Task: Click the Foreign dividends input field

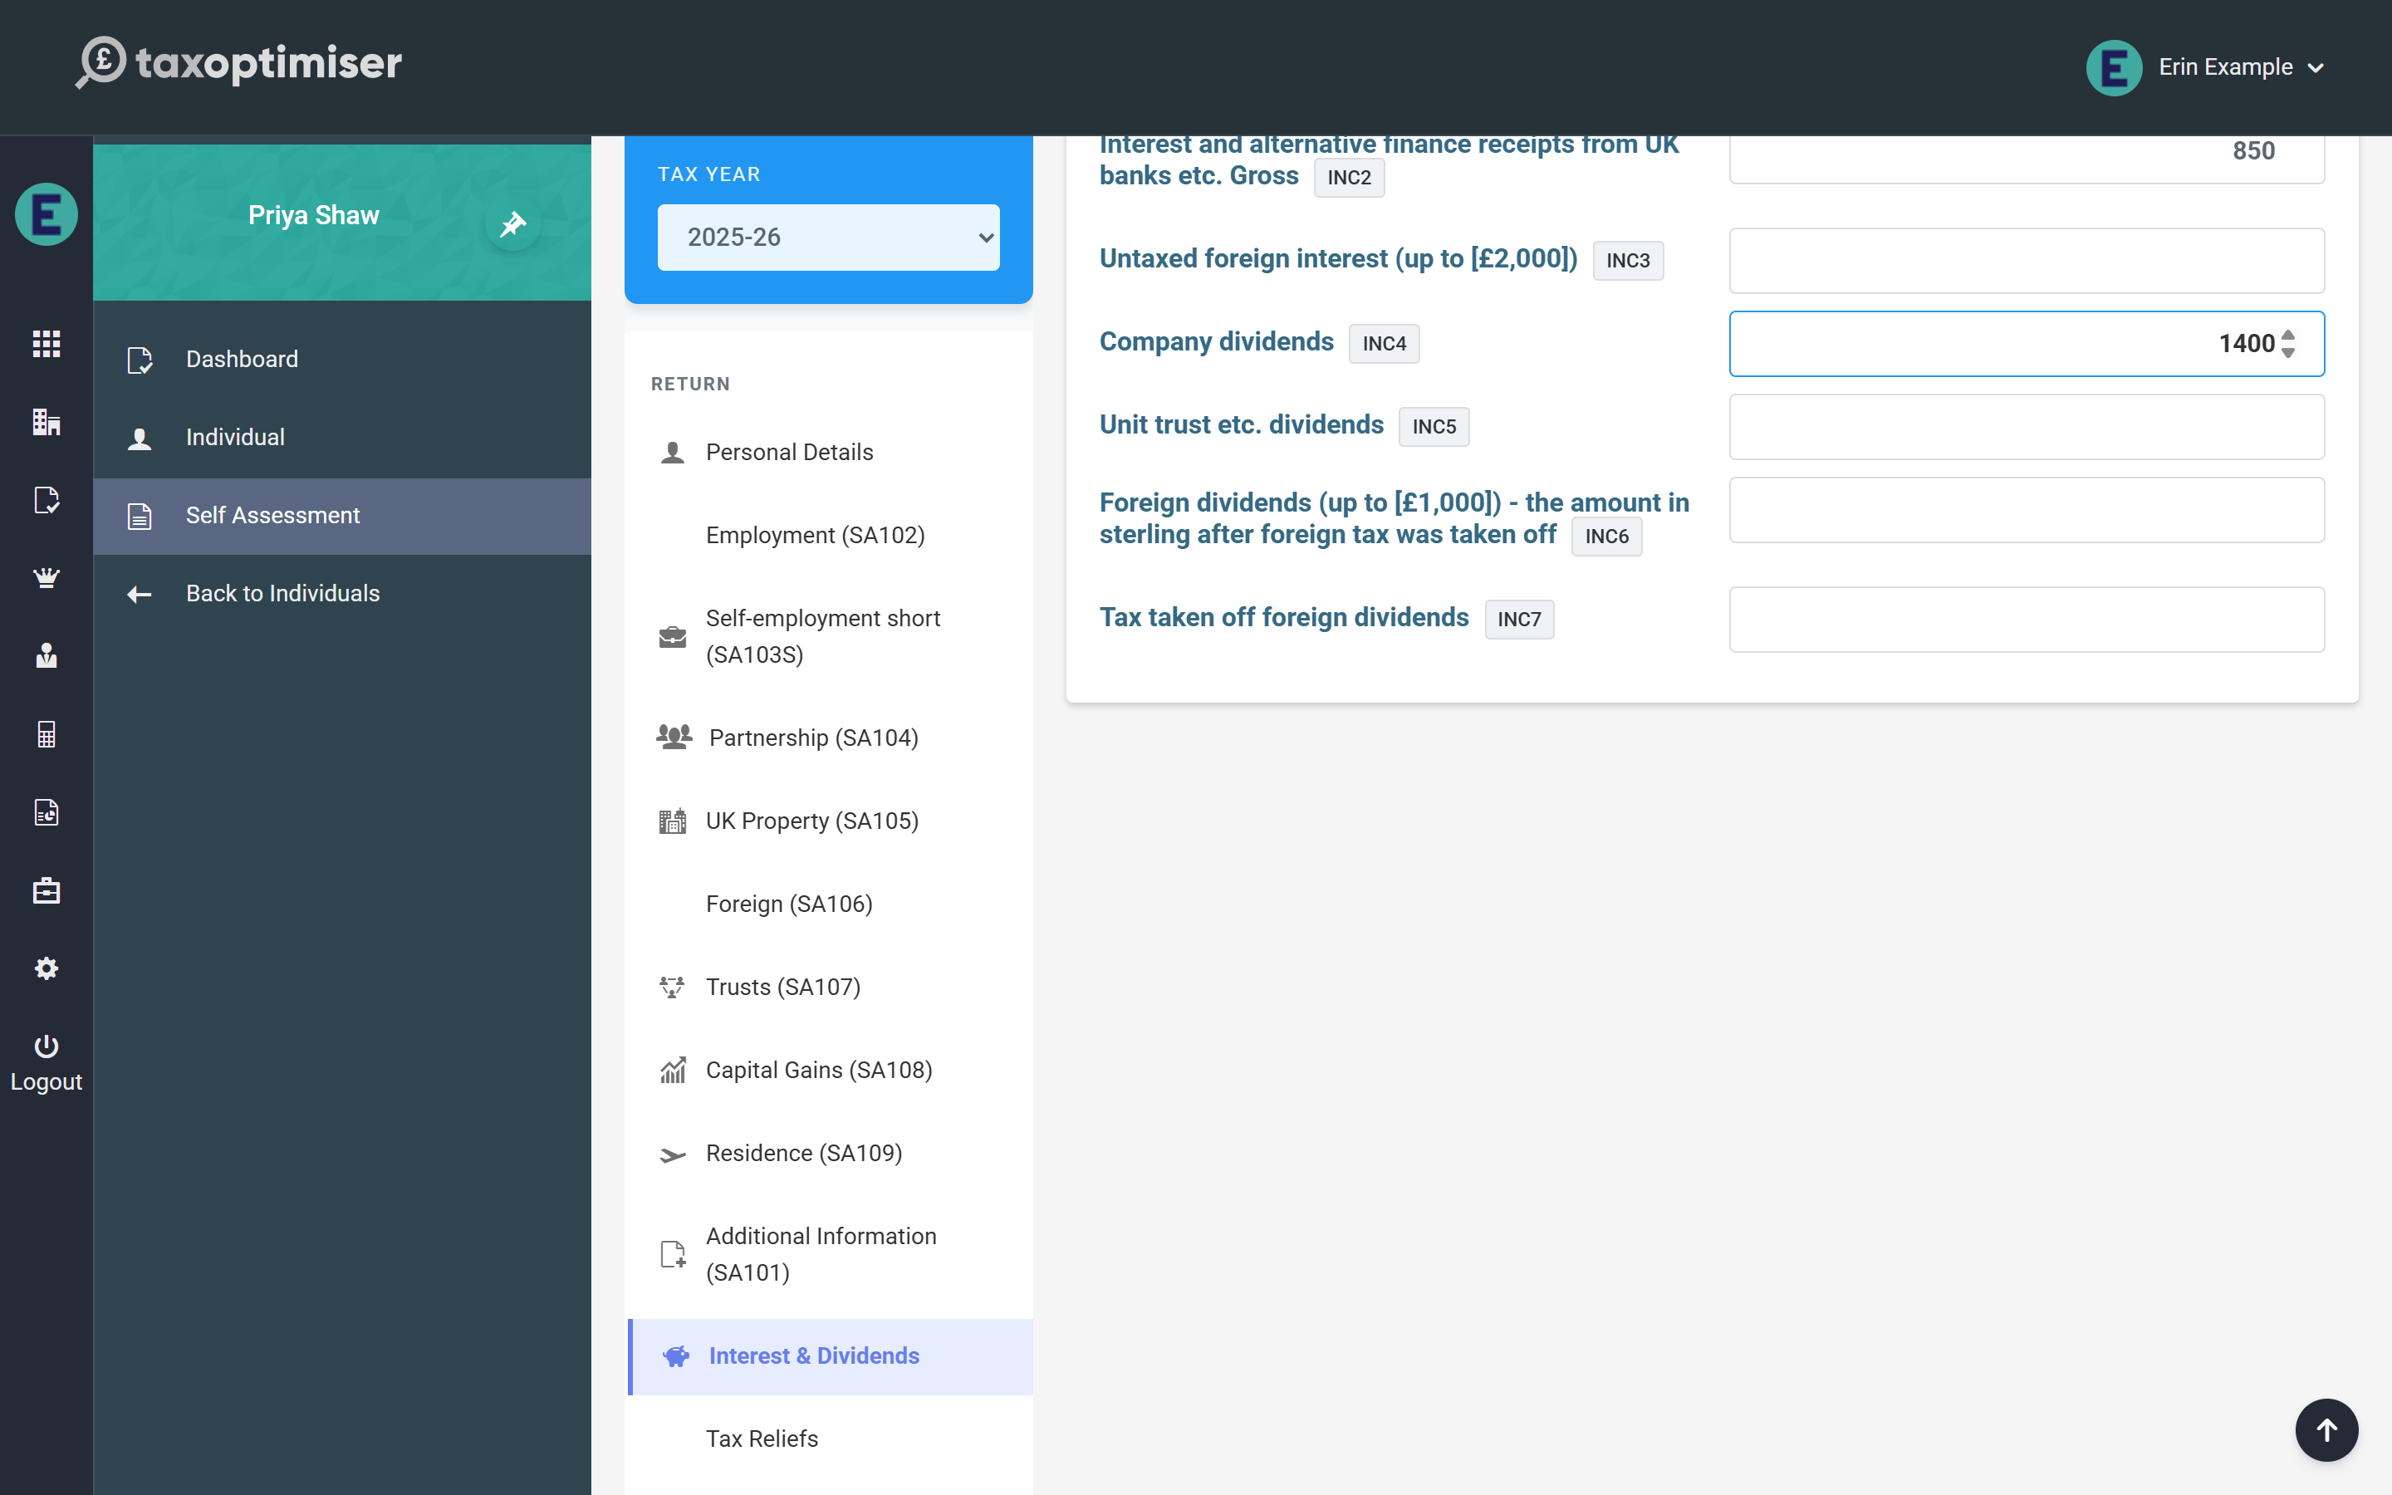Action: pos(2027,510)
